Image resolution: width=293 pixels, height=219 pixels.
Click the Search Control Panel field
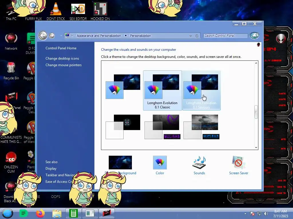225,36
